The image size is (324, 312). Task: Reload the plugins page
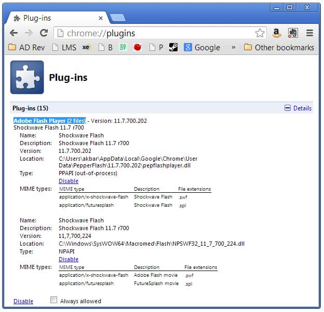(44, 33)
